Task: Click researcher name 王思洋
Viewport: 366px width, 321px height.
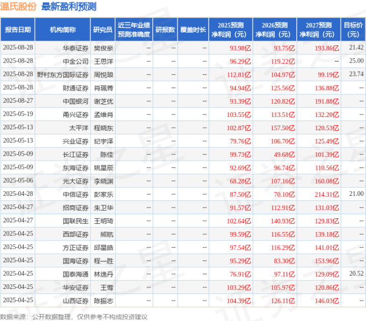Action: click(x=103, y=62)
